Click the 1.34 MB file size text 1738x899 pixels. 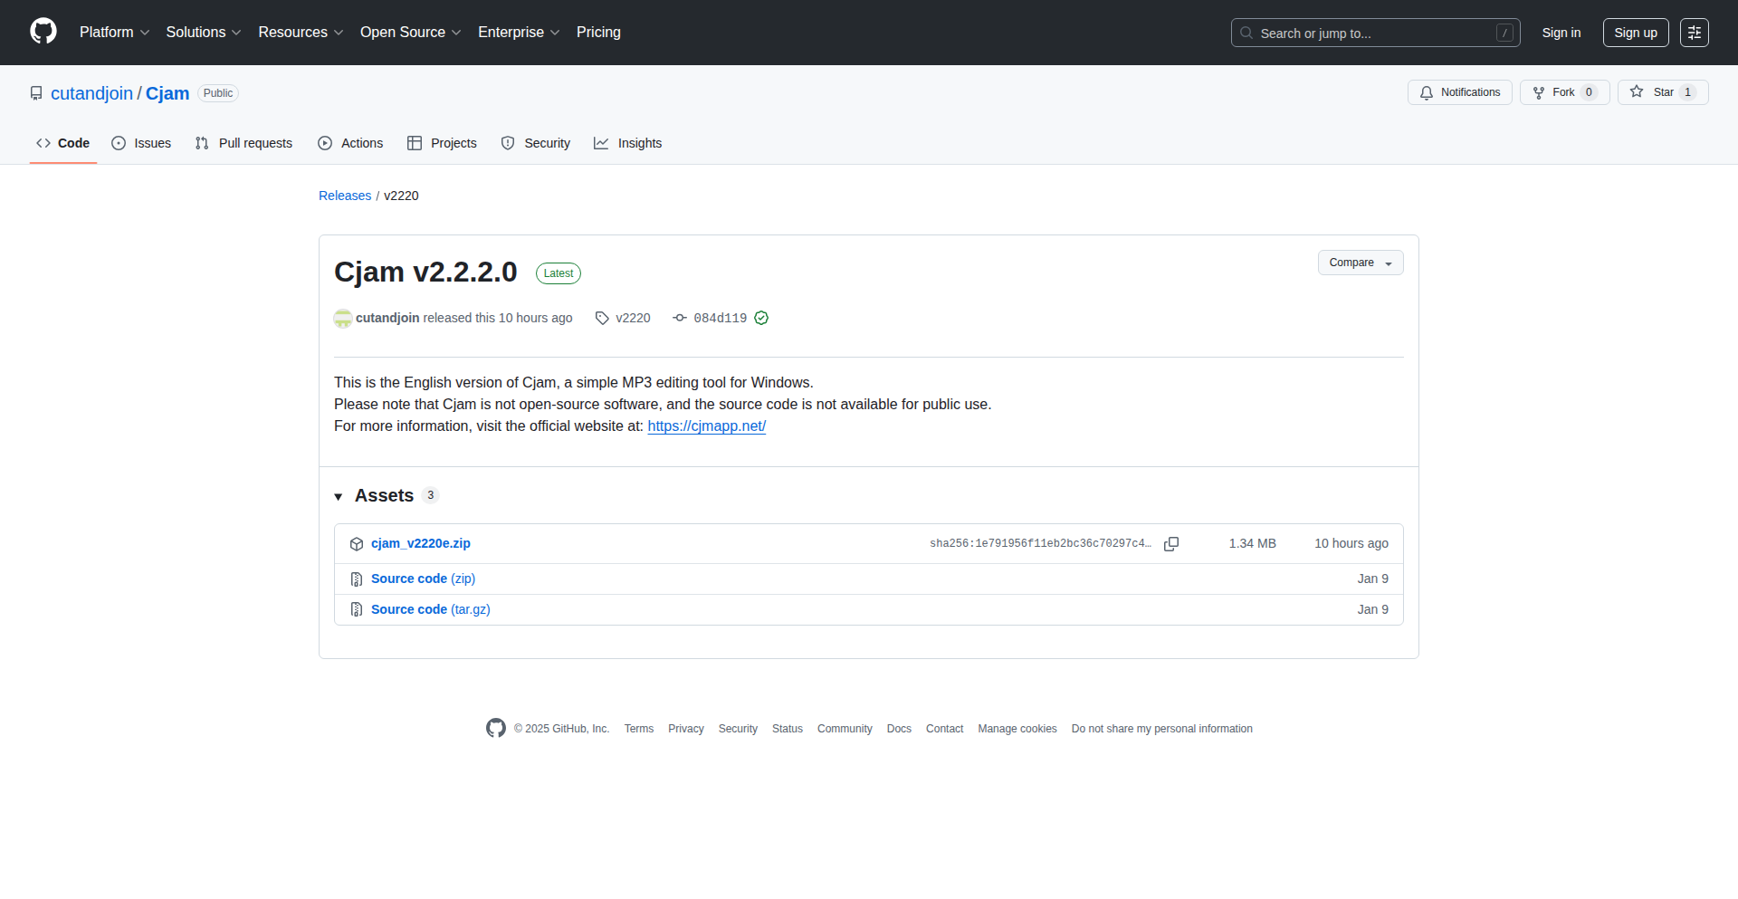click(x=1253, y=544)
